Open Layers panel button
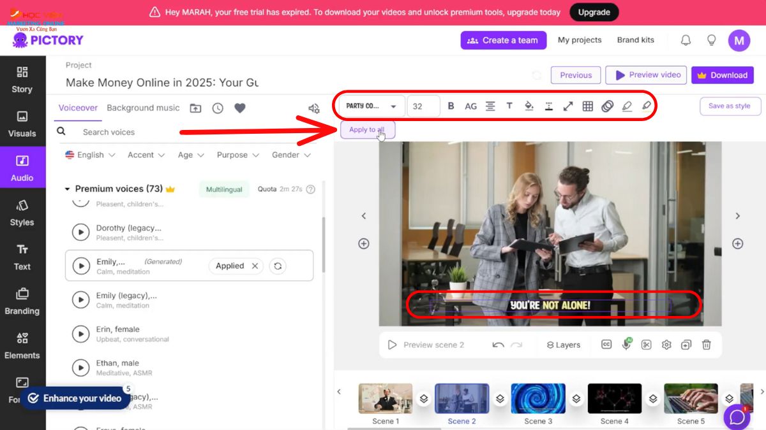 [x=564, y=345]
